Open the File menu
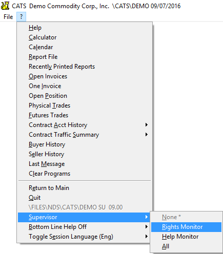The height and width of the screenshot is (254, 223). [x=8, y=17]
